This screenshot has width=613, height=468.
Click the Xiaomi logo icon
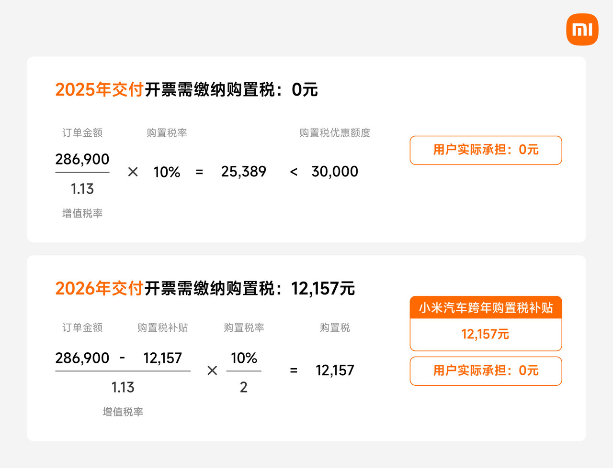582,30
